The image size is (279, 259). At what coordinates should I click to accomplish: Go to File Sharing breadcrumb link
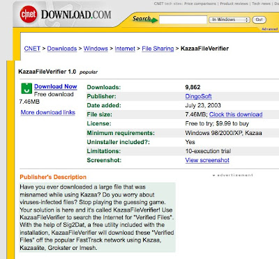click(x=158, y=49)
